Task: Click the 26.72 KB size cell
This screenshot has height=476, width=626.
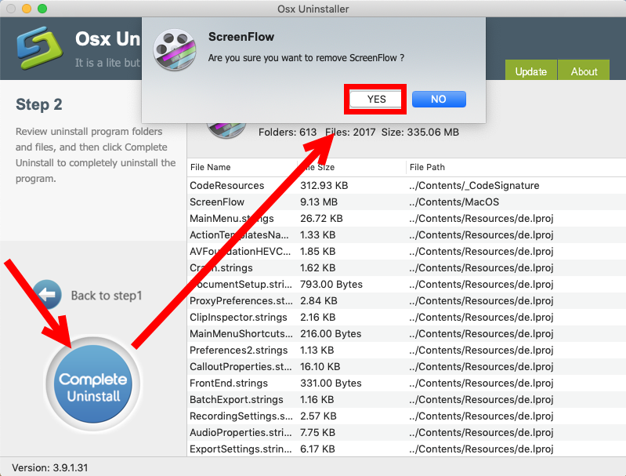Action: coord(321,218)
